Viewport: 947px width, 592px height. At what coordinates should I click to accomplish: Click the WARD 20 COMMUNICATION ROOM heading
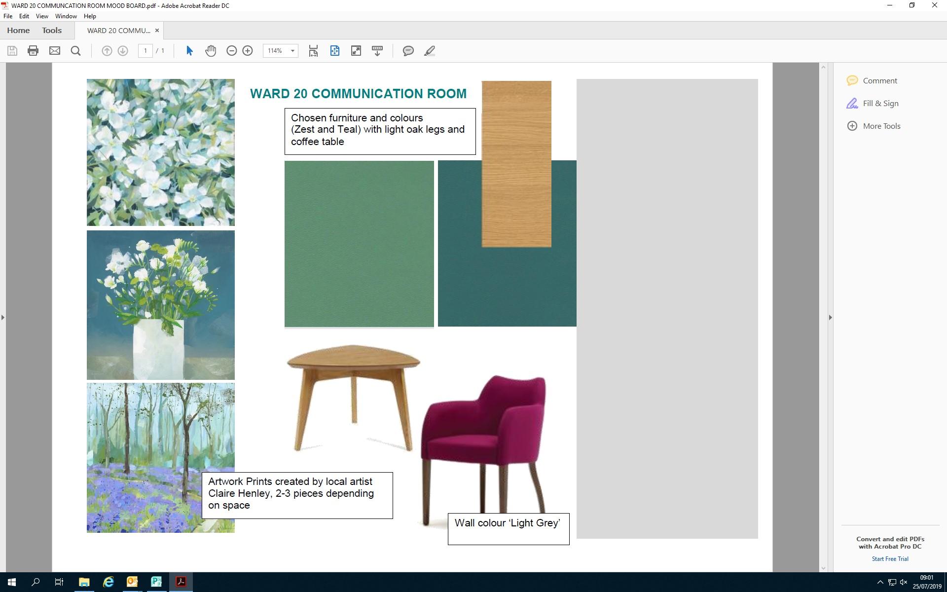[358, 94]
